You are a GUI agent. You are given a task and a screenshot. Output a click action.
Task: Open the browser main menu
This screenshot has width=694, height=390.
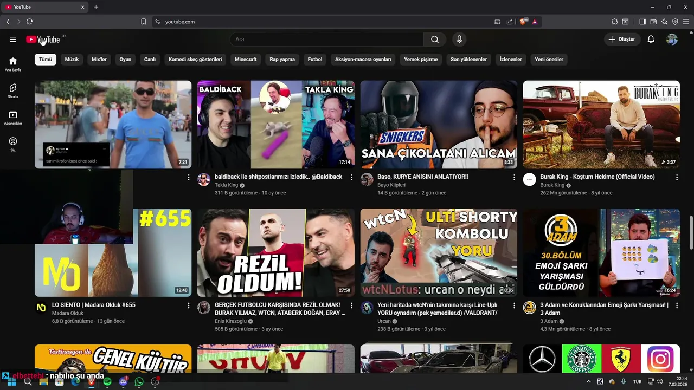[686, 22]
